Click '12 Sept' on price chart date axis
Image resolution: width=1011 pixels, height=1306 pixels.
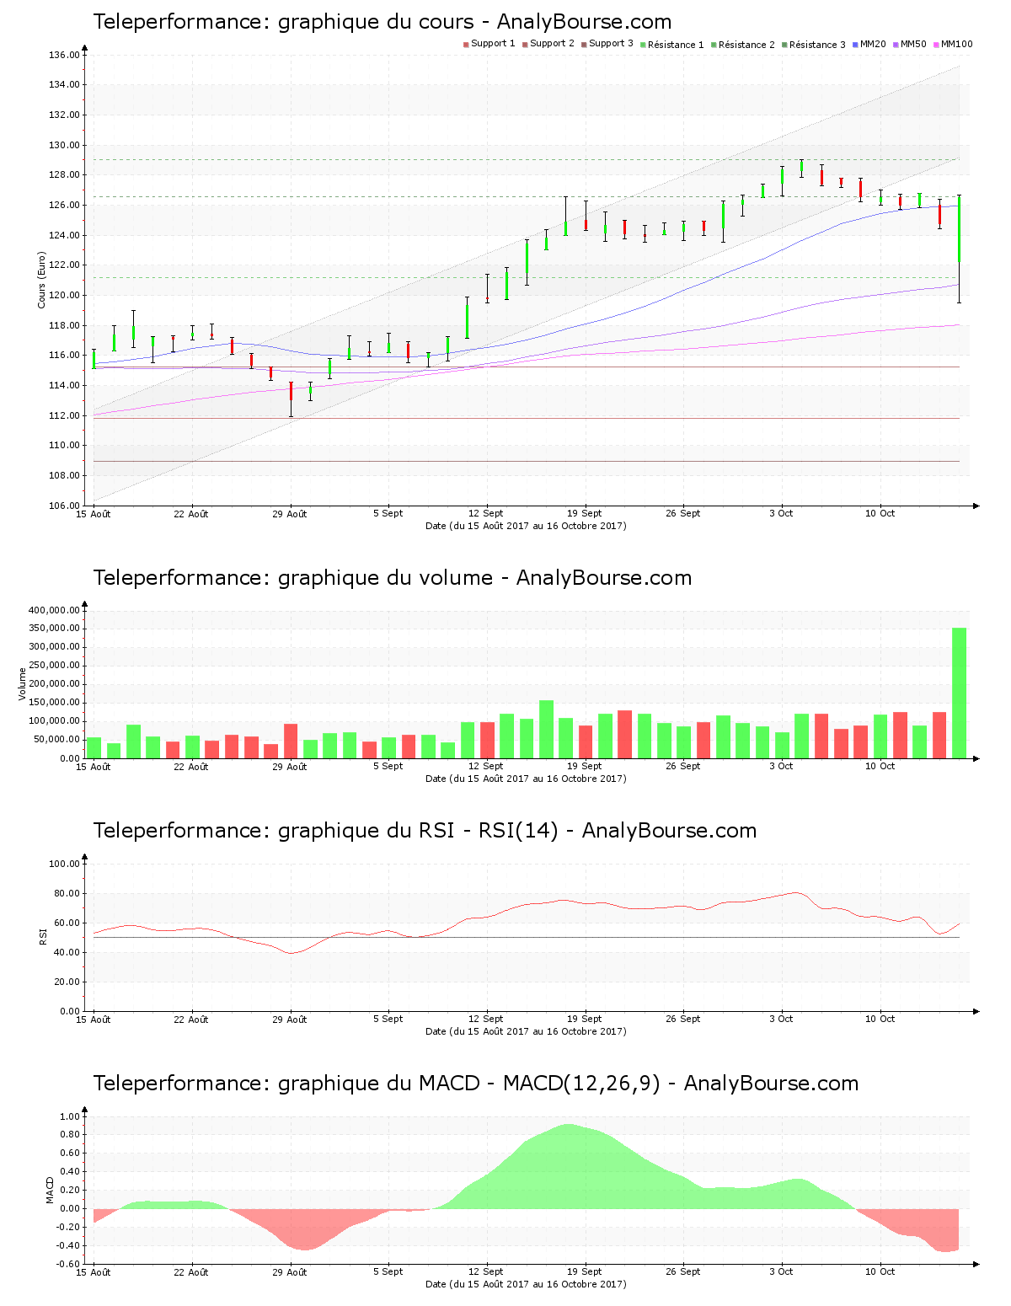pyautogui.click(x=486, y=513)
